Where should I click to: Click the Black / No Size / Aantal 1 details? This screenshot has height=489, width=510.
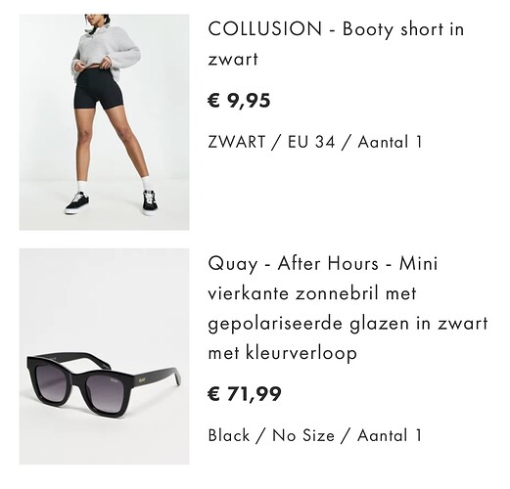click(x=315, y=435)
